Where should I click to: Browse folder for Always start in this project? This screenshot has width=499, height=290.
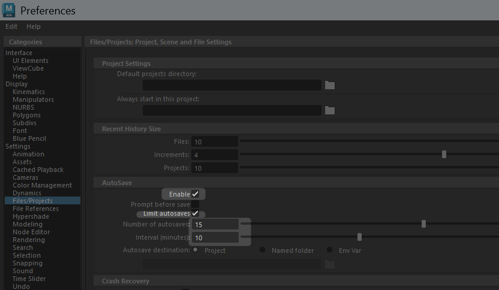click(330, 110)
